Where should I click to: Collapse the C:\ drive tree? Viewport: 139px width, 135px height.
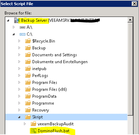pos(14,34)
